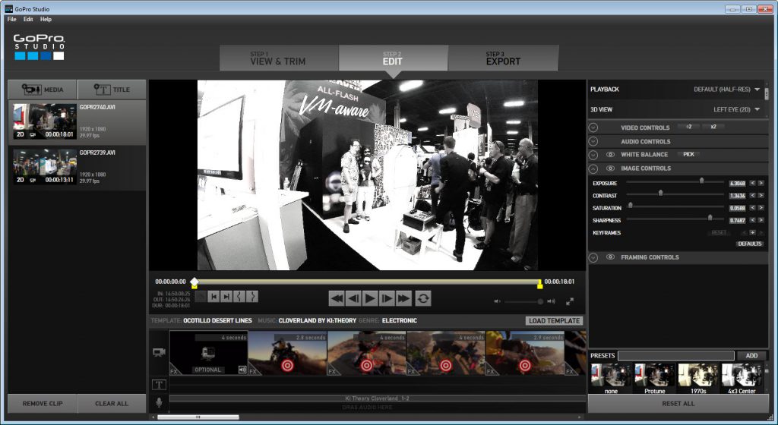Viewport: 778px width, 425px height.
Task: Click the fast forward playback button
Action: tap(403, 298)
